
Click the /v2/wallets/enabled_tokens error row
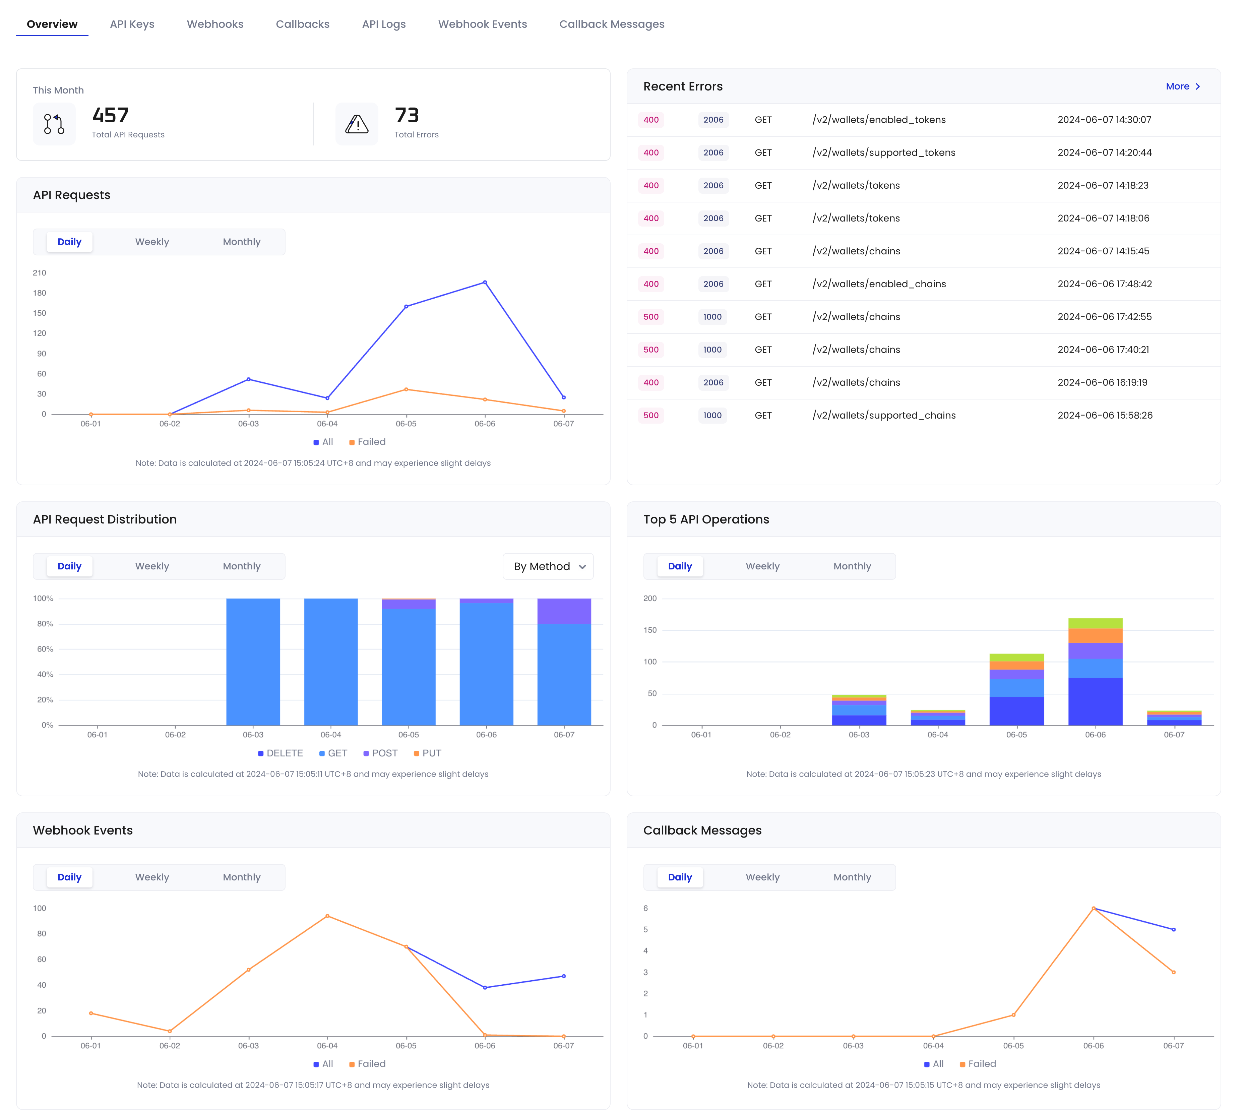click(x=924, y=120)
